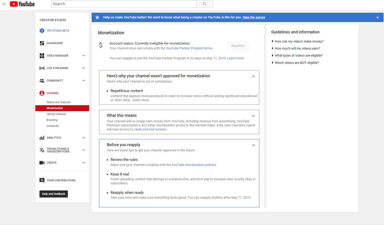This screenshot has width=384, height=225.
Task: Click the Community people icon
Action: point(42,81)
